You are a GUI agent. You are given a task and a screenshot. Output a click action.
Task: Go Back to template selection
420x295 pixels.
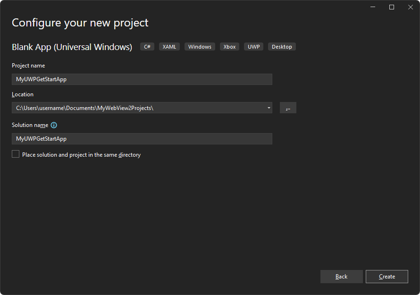[341, 276]
